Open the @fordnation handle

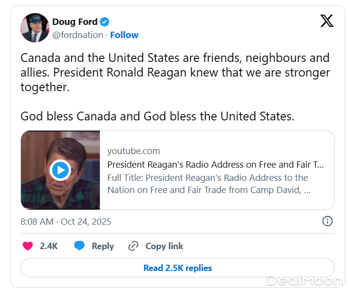point(77,35)
